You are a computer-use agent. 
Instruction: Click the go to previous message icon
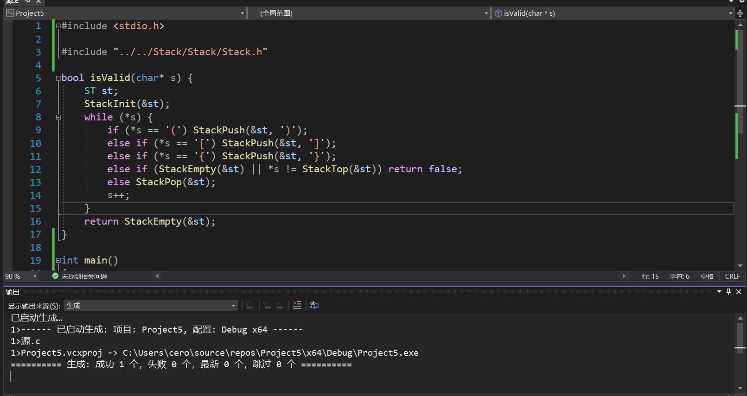tap(267, 305)
